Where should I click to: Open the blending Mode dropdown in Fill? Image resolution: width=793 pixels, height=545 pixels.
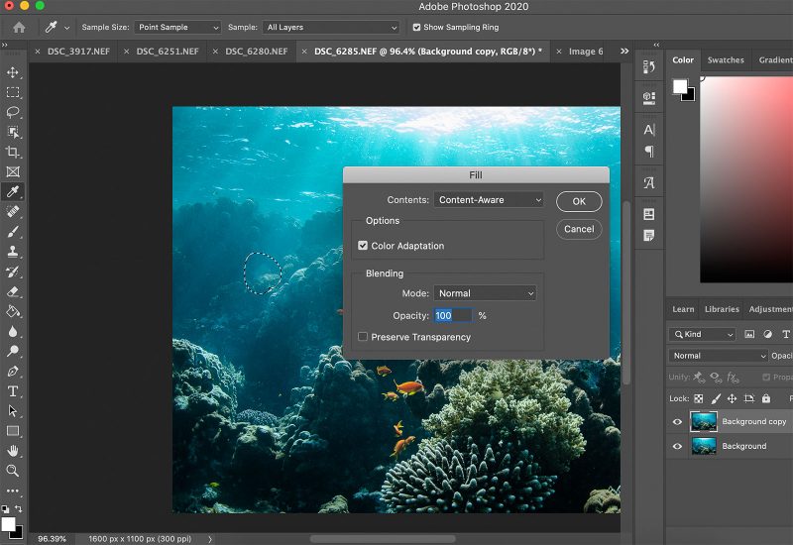pos(485,293)
